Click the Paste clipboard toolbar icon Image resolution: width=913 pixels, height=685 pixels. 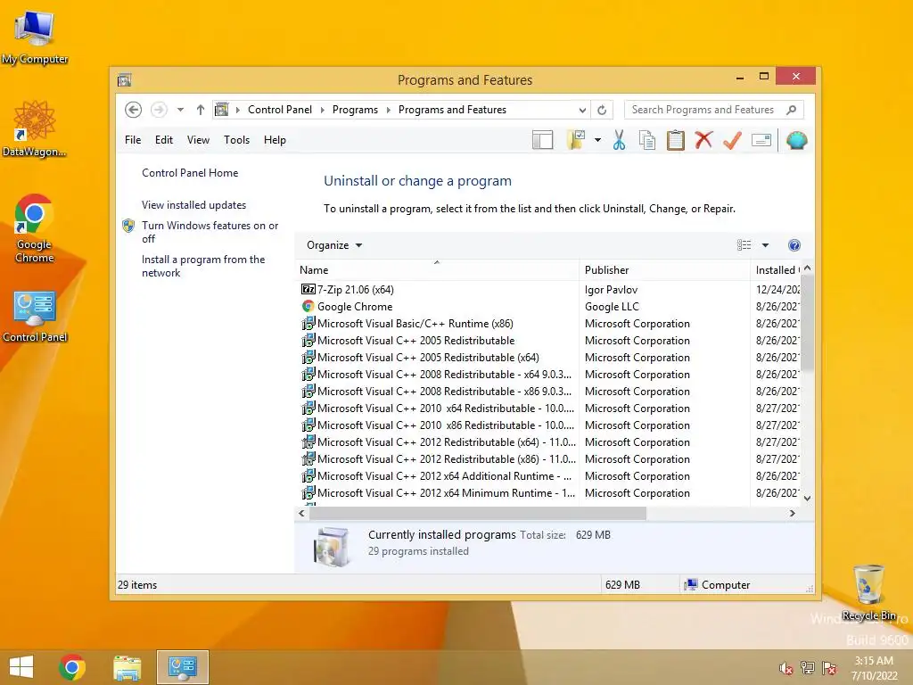pos(676,140)
